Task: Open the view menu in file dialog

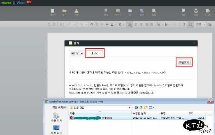Action: [151, 107]
